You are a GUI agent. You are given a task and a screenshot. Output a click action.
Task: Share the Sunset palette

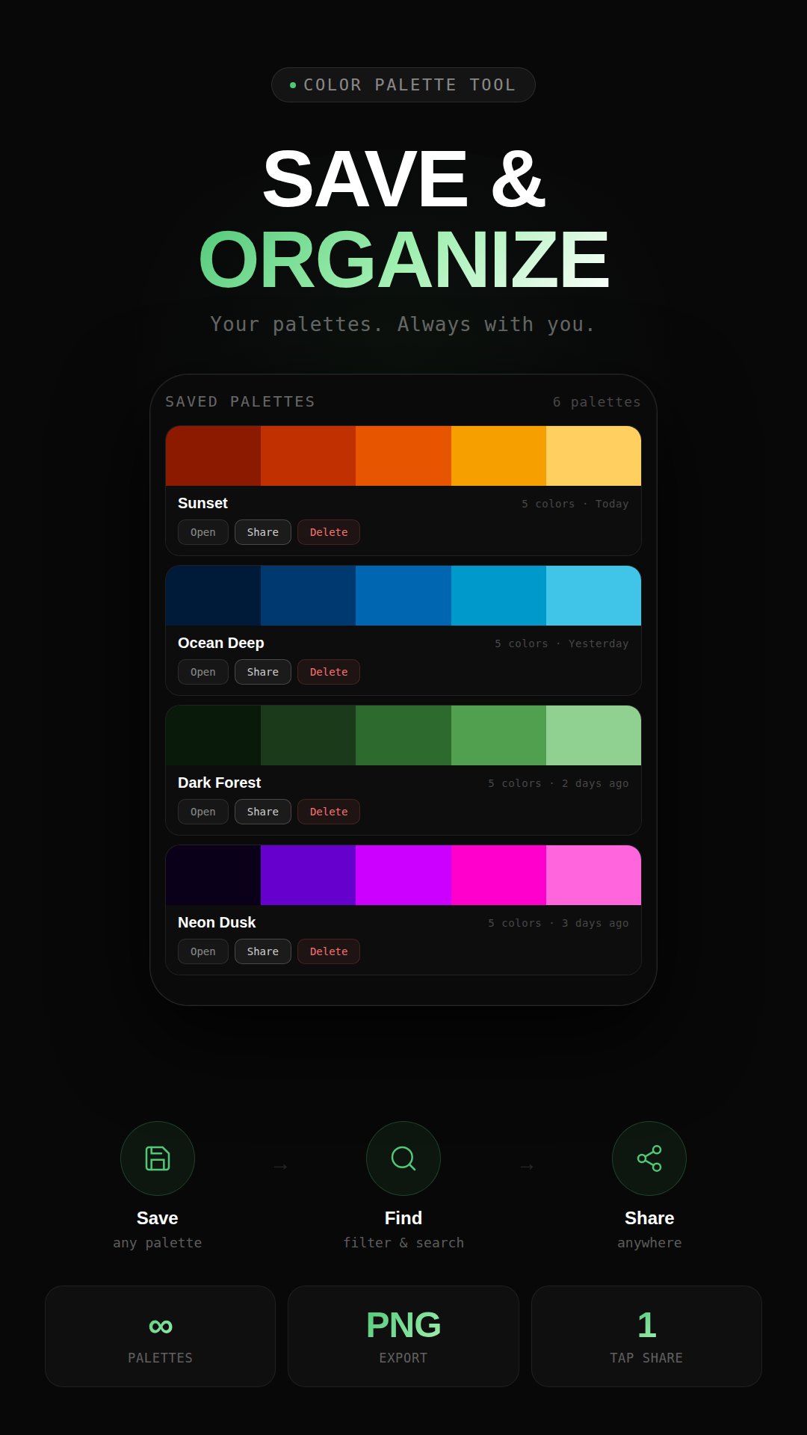(x=262, y=532)
